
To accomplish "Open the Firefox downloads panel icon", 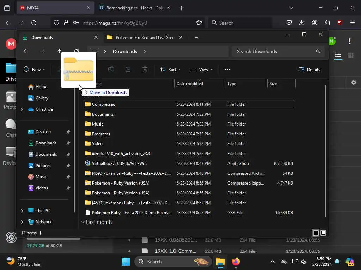I will point(302,22).
